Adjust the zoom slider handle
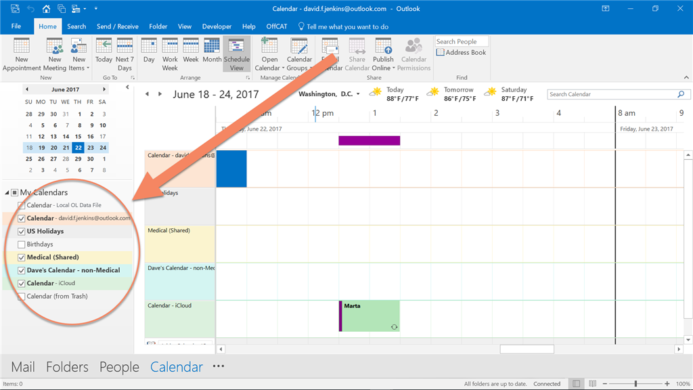The height and width of the screenshot is (390, 693). tap(635, 384)
